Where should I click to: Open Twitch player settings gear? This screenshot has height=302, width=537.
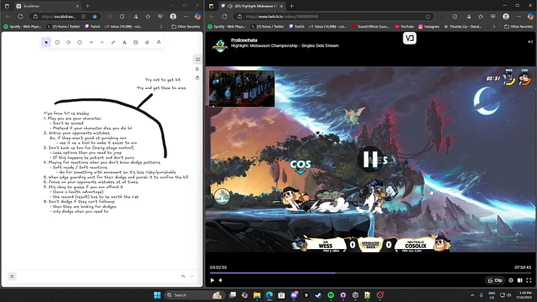click(x=511, y=280)
